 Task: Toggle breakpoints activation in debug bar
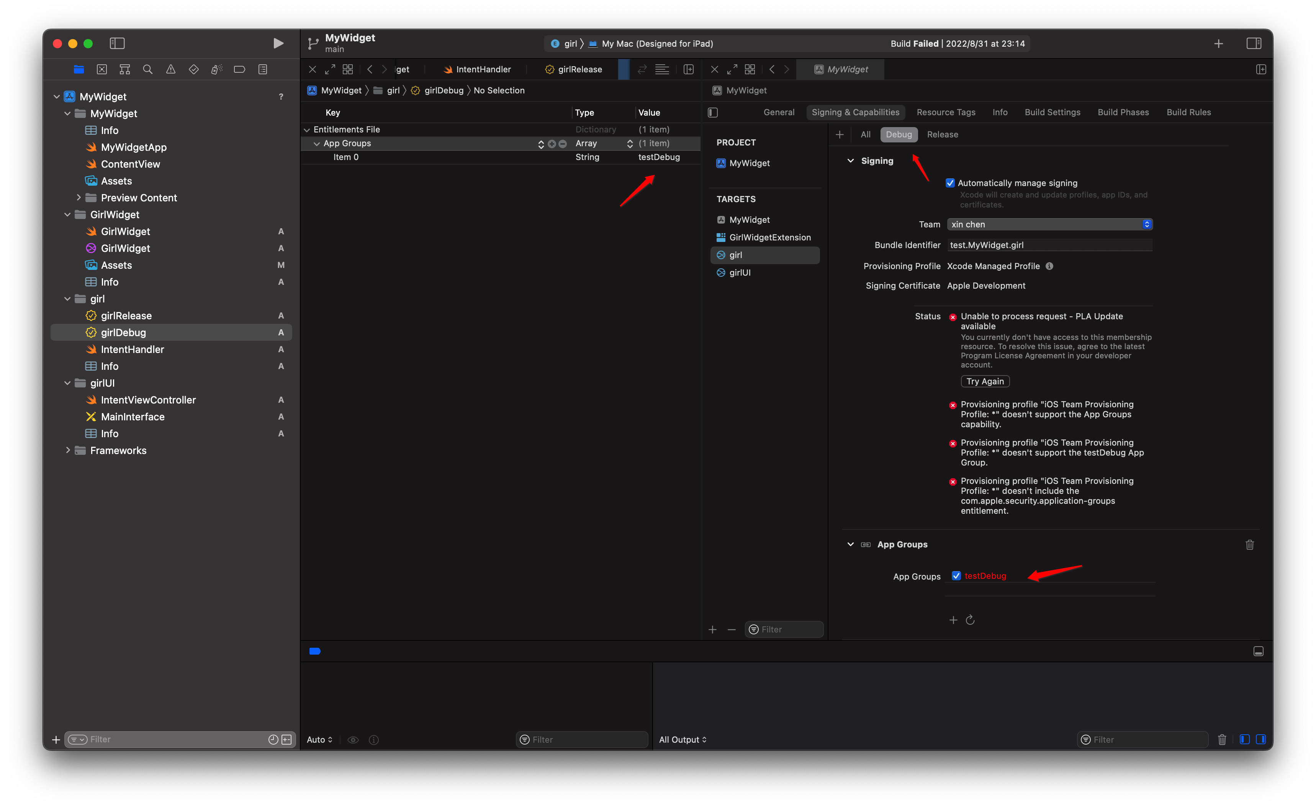(314, 651)
